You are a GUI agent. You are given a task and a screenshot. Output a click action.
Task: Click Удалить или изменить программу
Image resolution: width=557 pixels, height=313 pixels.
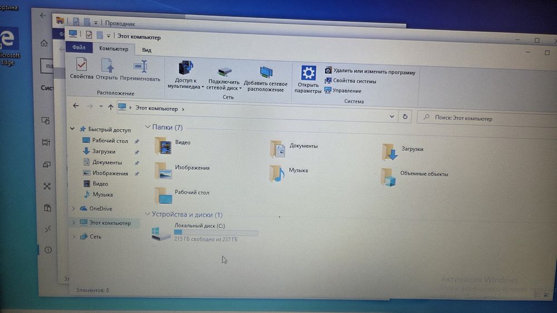(x=370, y=71)
